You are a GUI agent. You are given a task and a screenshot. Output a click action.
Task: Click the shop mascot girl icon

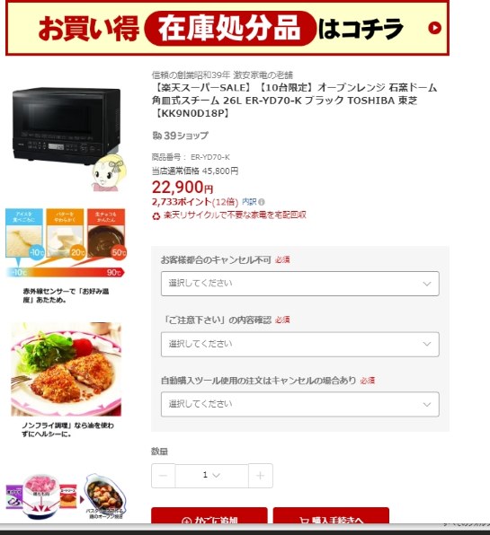[109, 173]
